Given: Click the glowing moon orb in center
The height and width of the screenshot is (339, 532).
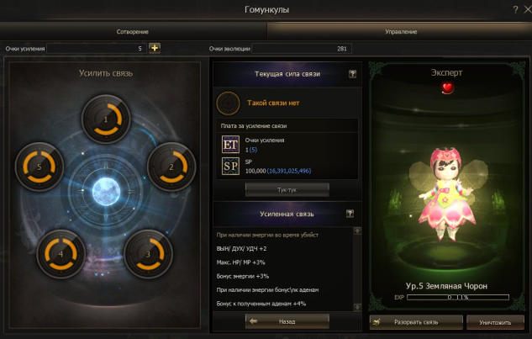Looking at the screenshot, I should 106,192.
